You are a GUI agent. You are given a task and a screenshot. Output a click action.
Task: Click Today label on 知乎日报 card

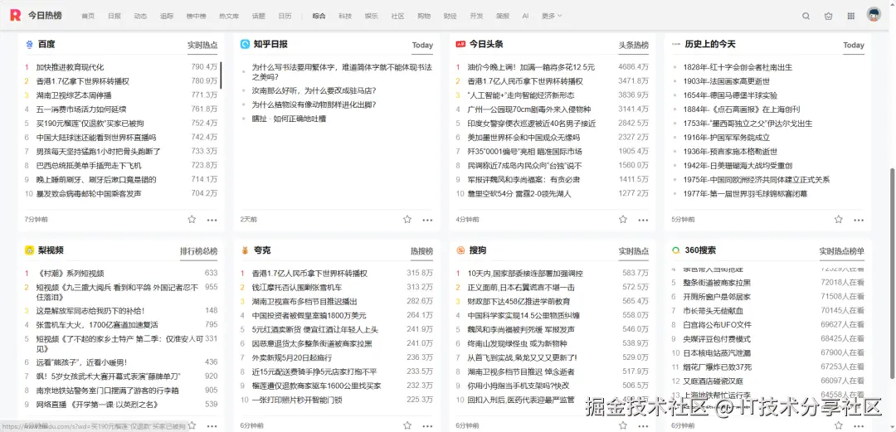[x=422, y=45]
